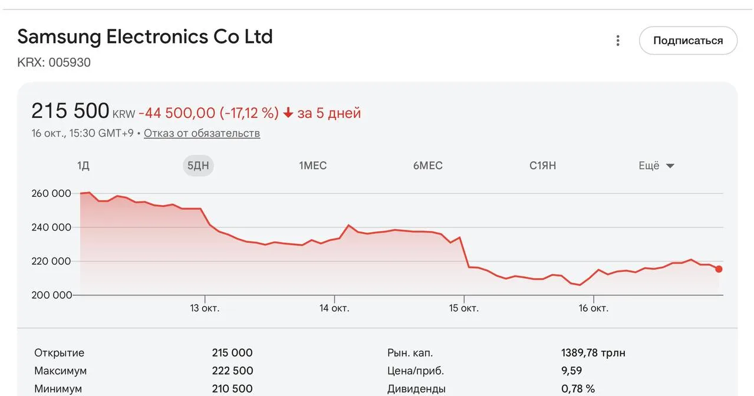Click the Открытие row label
The width and height of the screenshot is (754, 396).
pyautogui.click(x=59, y=353)
